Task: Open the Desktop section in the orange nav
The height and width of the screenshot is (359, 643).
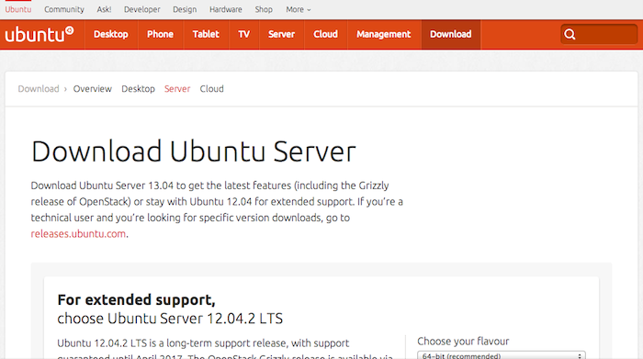Action: tap(111, 34)
